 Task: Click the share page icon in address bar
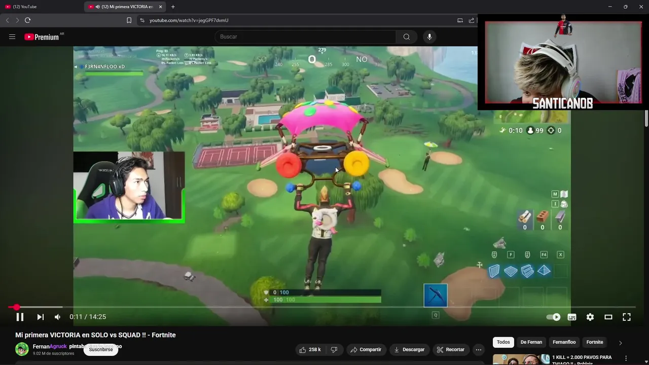pyautogui.click(x=472, y=20)
